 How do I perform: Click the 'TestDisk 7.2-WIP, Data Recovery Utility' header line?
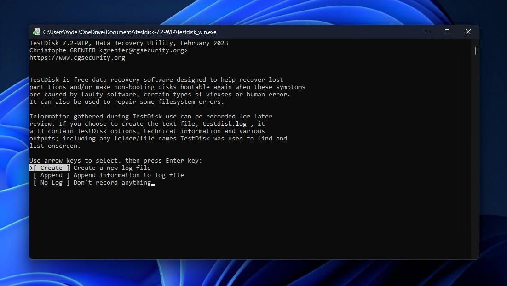pos(129,43)
